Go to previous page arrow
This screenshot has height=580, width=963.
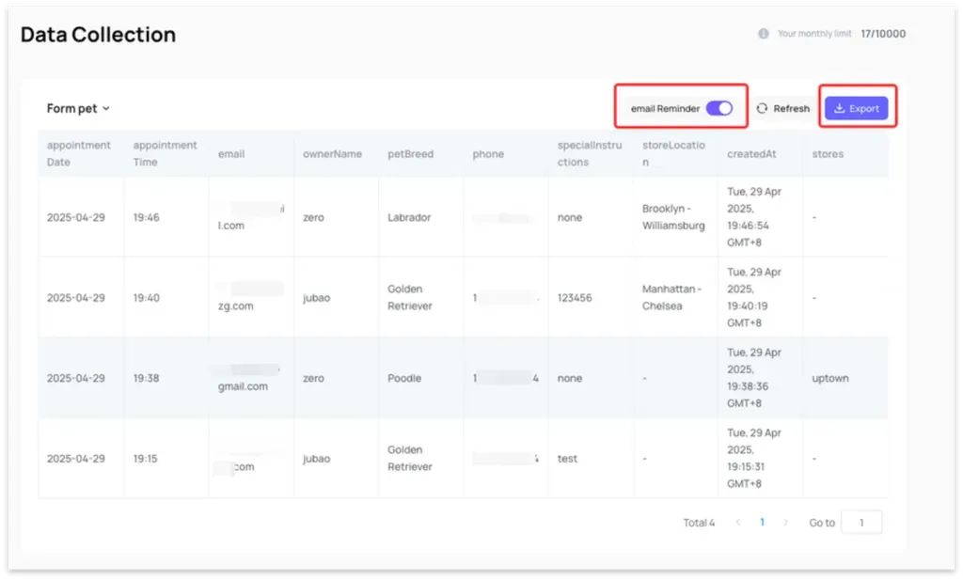click(x=738, y=523)
